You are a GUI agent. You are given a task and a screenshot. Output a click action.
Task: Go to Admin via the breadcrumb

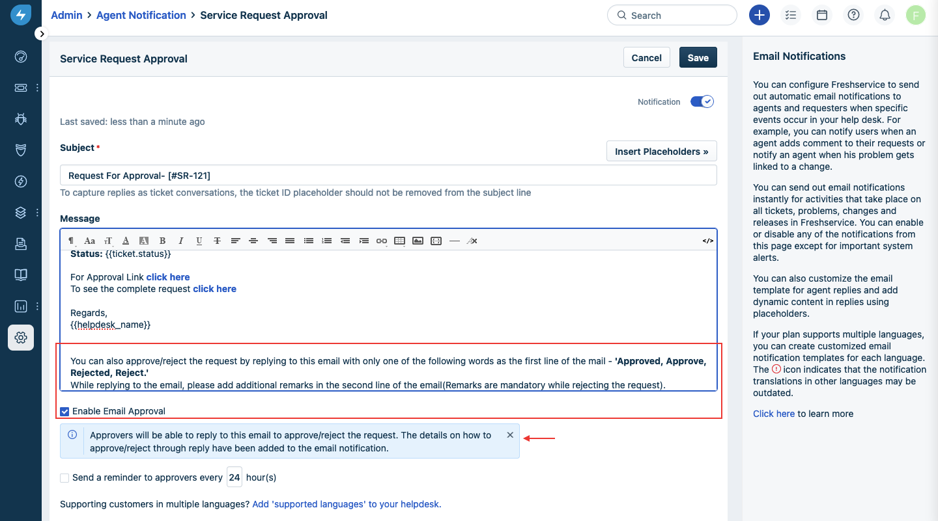(x=66, y=15)
